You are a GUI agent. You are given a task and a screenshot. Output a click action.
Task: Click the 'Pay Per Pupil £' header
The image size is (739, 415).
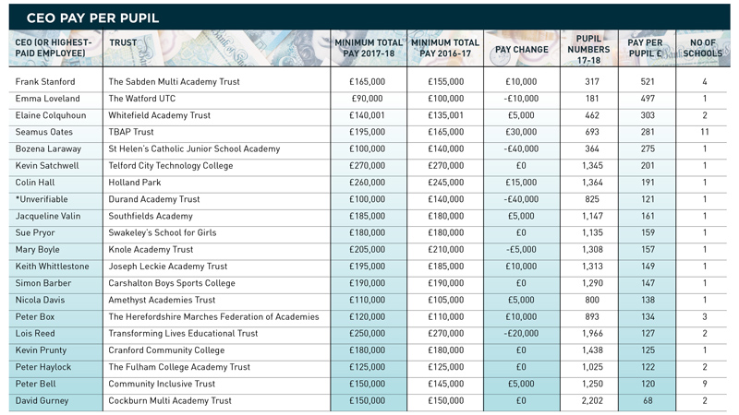[645, 48]
